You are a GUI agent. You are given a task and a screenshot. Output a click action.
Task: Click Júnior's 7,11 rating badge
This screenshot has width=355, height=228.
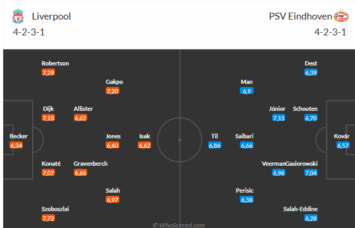click(x=278, y=118)
